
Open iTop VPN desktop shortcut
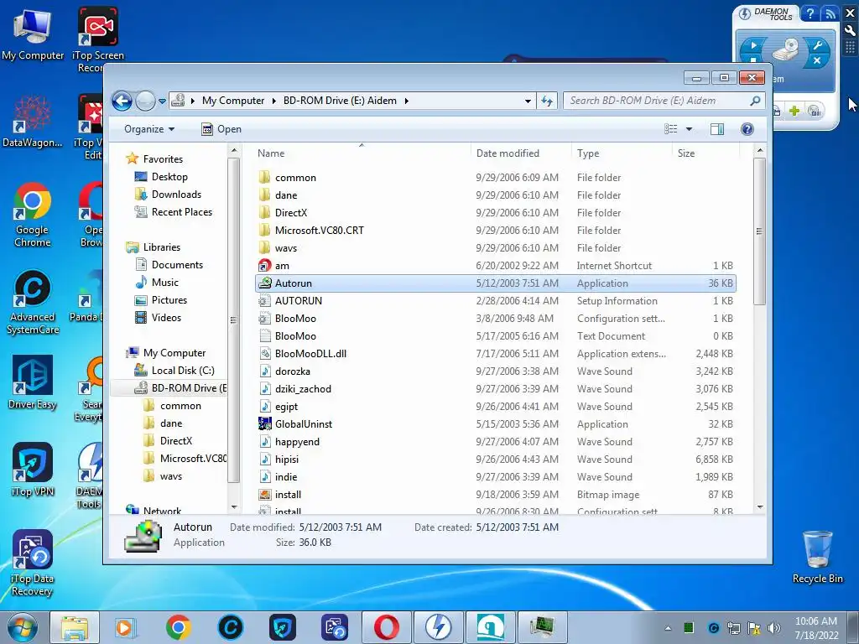click(x=33, y=470)
